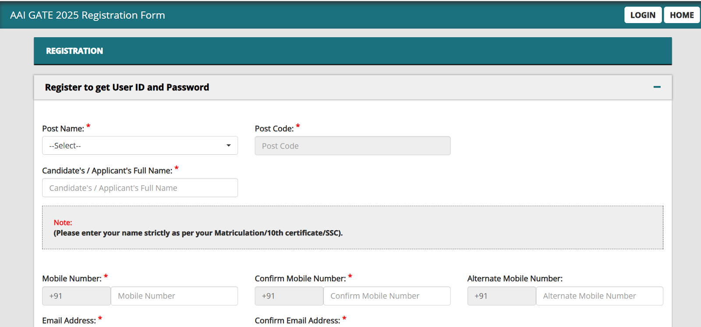Open the Post Name dropdown
Screen dimensions: 701x327
tap(140, 146)
